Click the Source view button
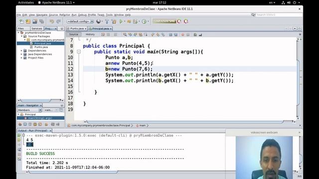This screenshot has width=319, height=179. coord(74,34)
